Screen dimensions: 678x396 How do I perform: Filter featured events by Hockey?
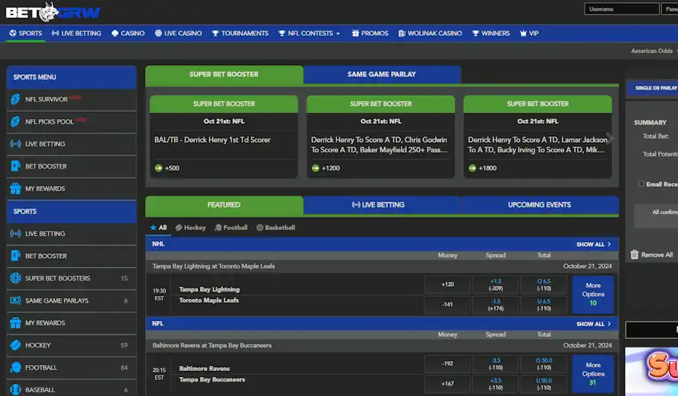click(191, 228)
